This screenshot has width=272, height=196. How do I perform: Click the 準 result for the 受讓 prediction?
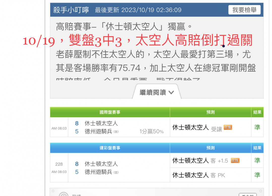(x=257, y=127)
